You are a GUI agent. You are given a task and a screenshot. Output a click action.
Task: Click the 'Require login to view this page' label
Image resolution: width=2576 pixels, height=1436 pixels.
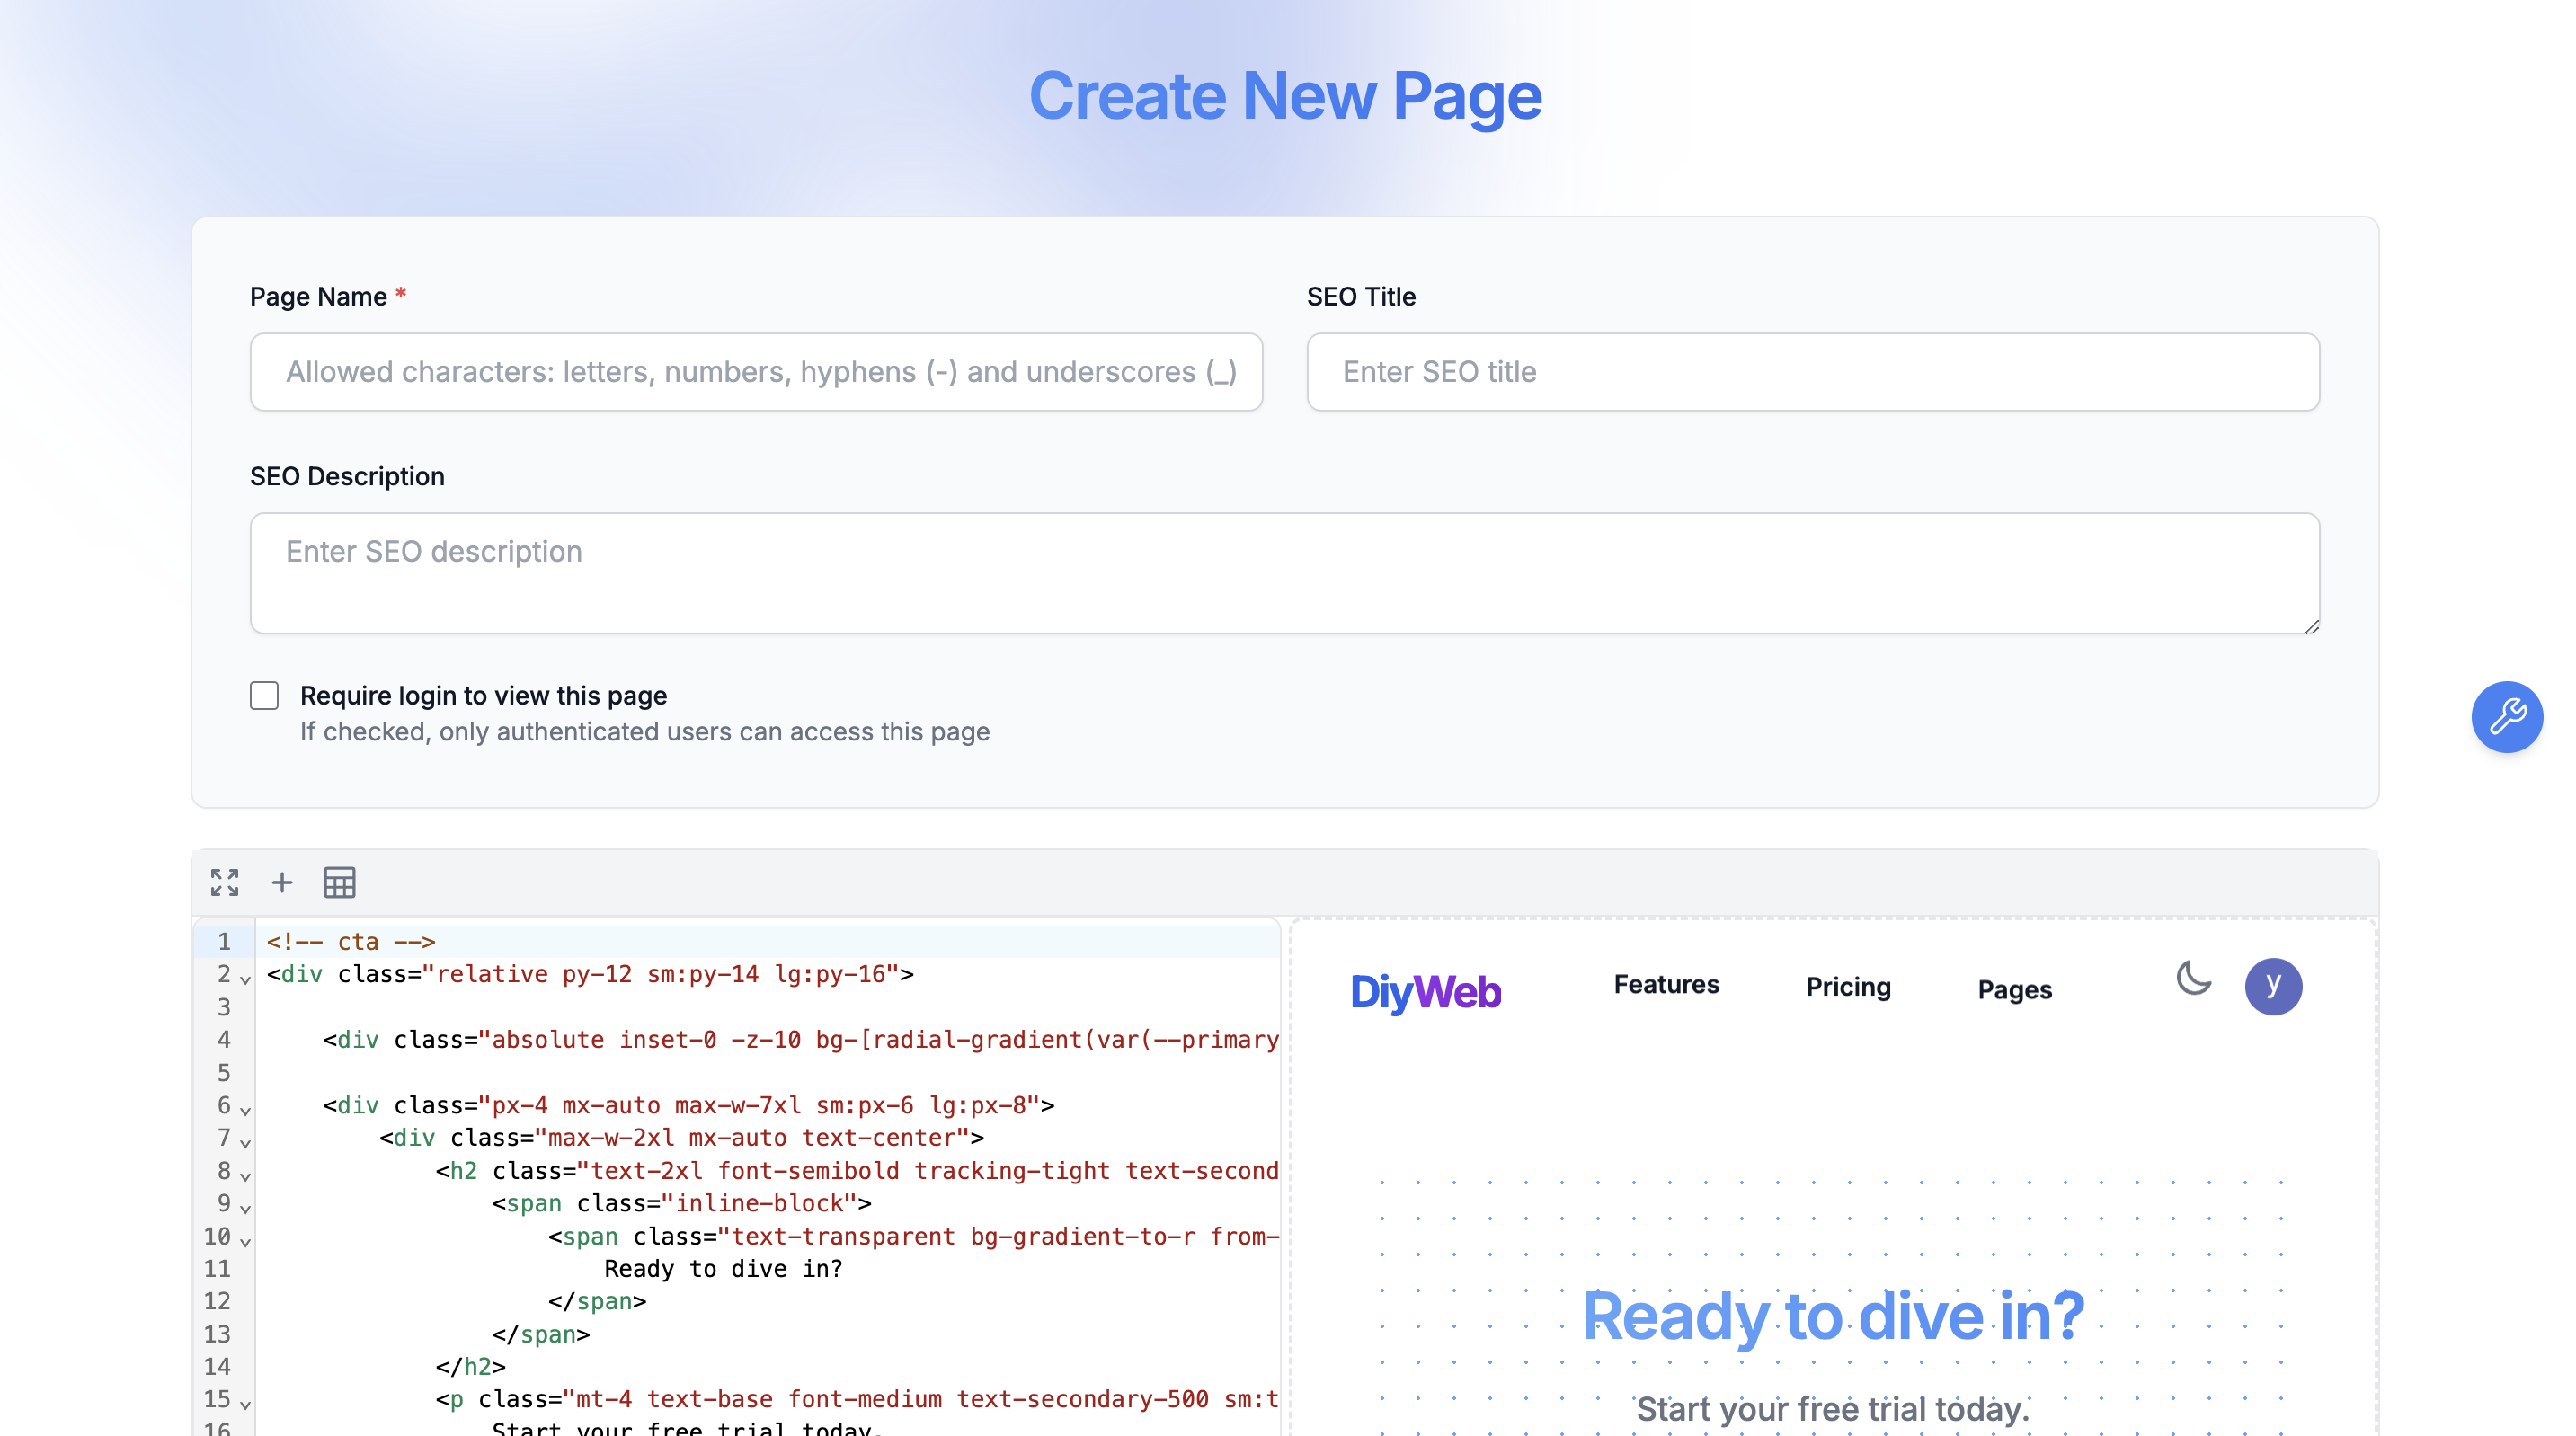[483, 695]
